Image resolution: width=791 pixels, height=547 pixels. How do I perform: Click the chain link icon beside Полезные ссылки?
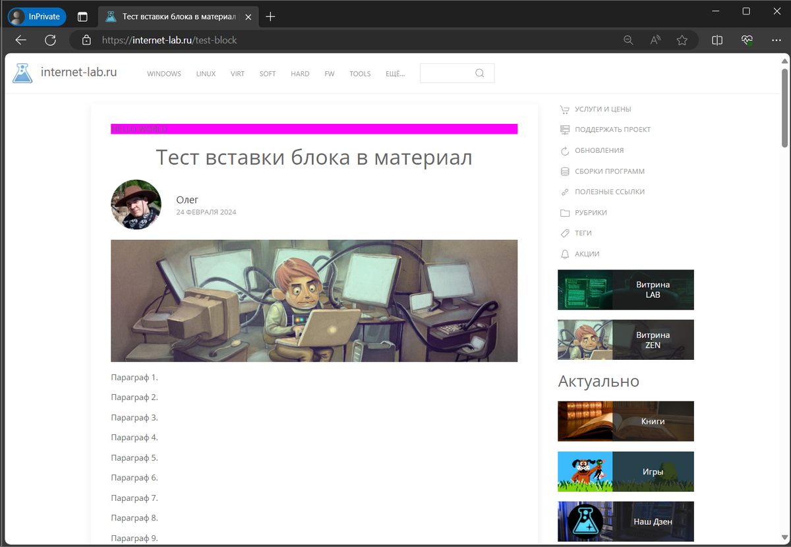click(x=564, y=192)
